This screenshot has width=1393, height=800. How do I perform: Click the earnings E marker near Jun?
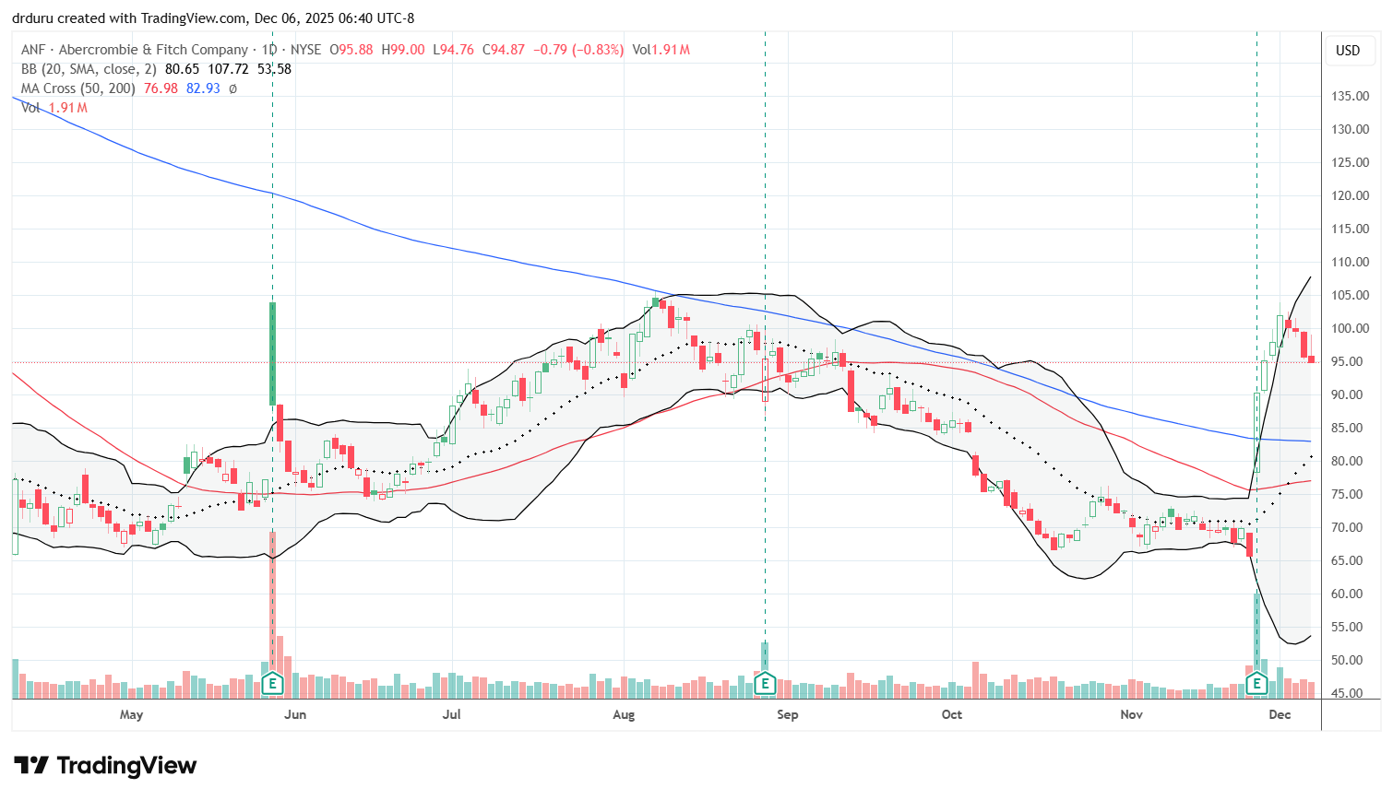272,683
